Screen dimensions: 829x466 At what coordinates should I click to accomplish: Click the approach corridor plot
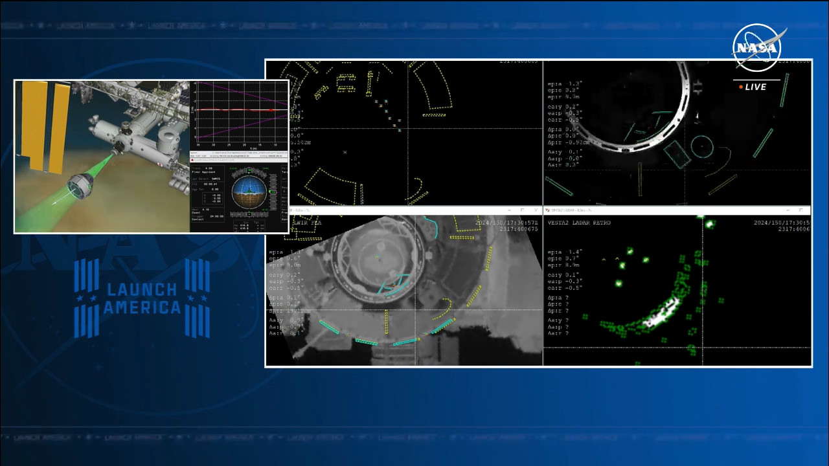click(239, 115)
